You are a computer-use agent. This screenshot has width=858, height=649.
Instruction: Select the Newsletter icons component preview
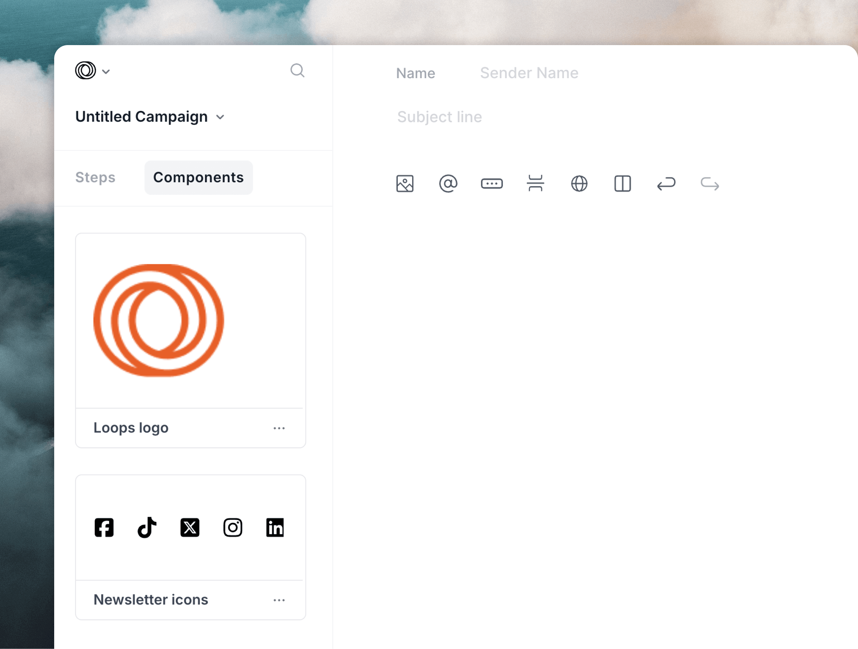point(190,527)
